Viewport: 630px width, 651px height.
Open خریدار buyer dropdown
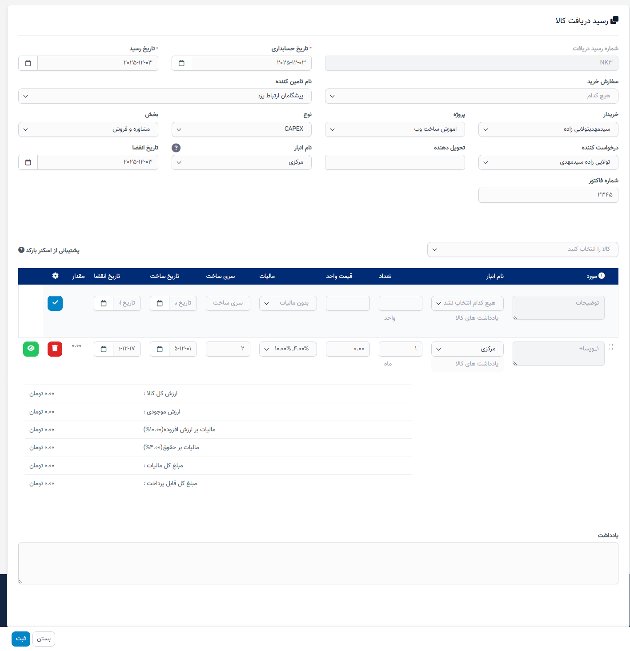[x=548, y=129]
